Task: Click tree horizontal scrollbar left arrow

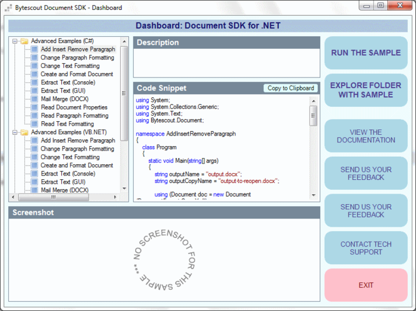Action: 14,197
